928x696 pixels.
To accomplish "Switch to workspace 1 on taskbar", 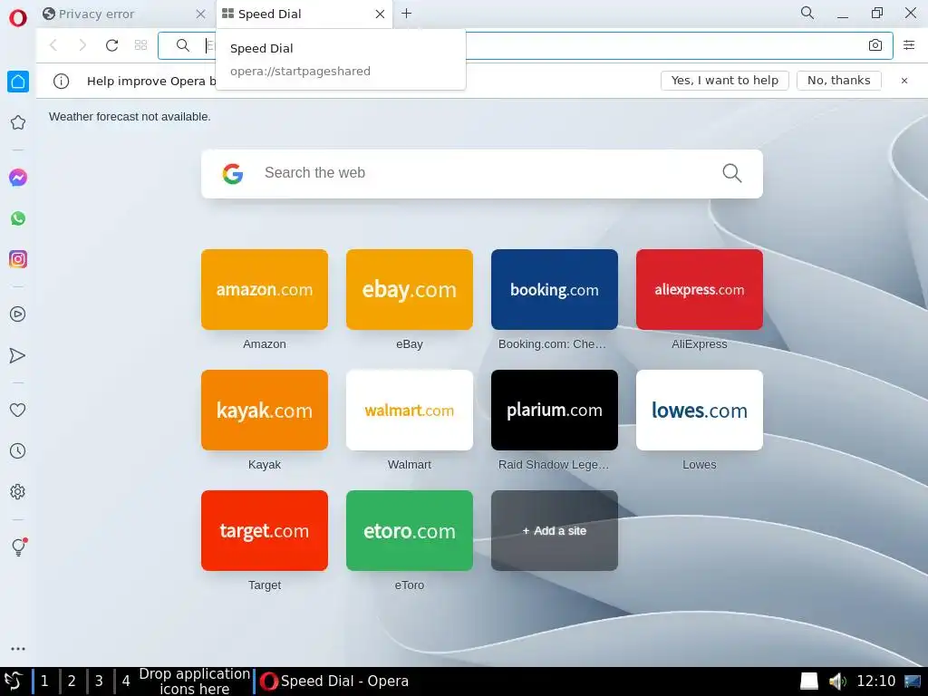I will (44, 681).
